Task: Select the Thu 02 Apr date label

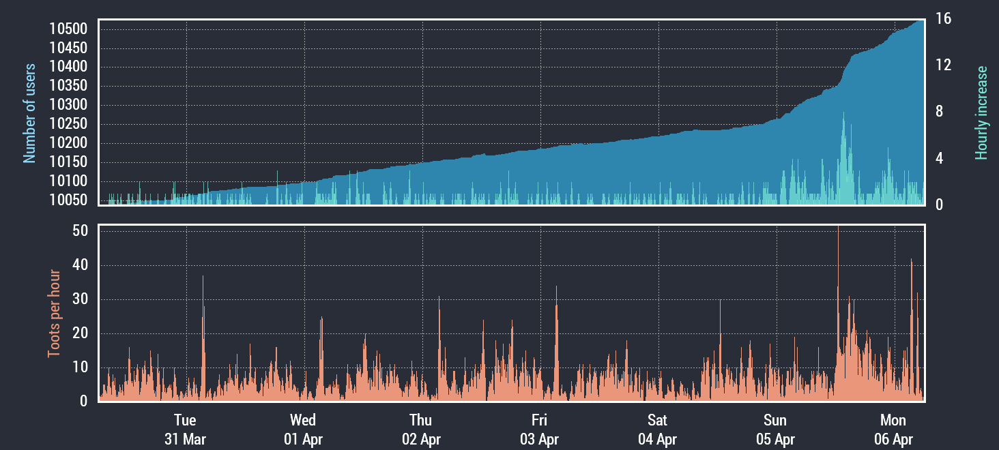Action: (421, 429)
